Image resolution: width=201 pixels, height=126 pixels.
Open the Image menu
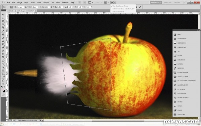(19, 2)
